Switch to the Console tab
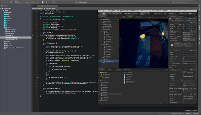Image resolution: width=201 pixels, height=115 pixels. pyautogui.click(x=110, y=69)
